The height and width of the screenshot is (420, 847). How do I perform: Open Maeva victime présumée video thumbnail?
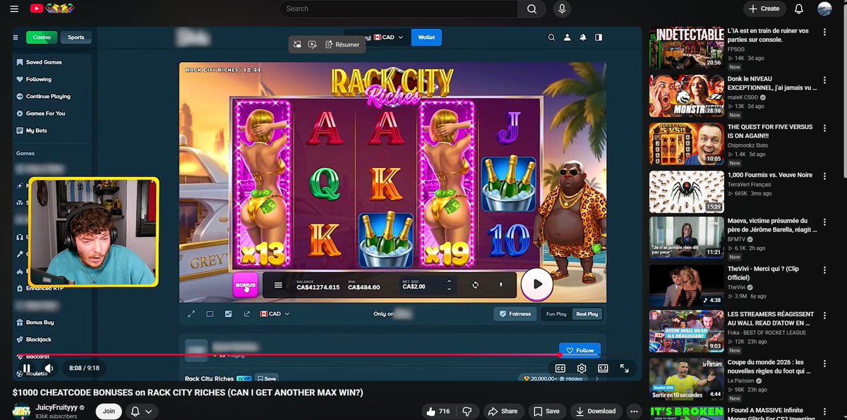coord(687,236)
